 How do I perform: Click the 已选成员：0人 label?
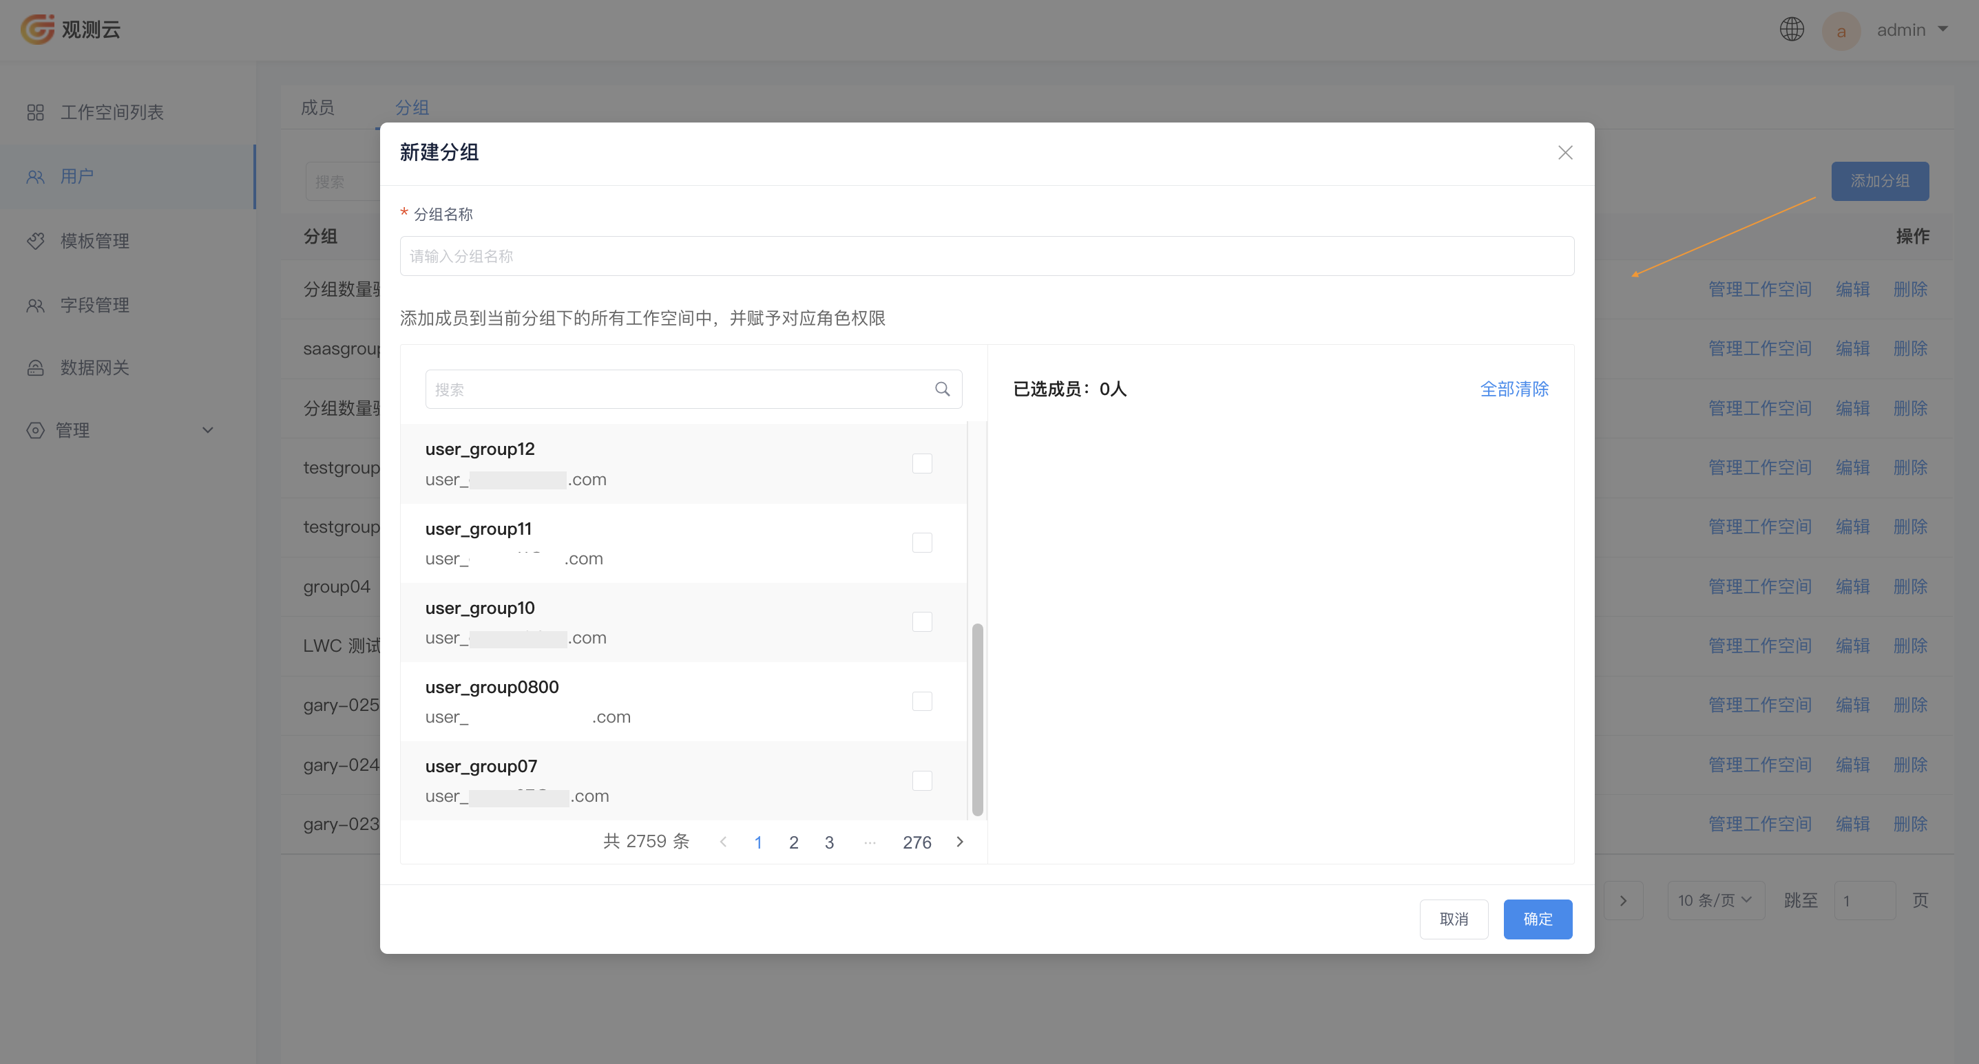(x=1069, y=390)
